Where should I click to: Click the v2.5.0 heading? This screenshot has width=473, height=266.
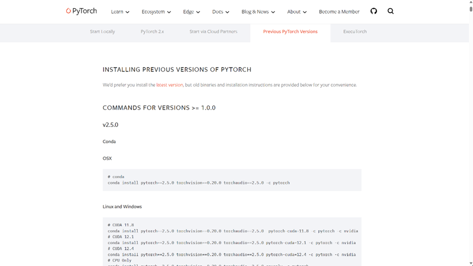[x=110, y=125]
